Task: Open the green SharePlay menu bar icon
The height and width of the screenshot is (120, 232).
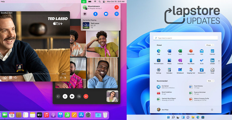Action: [x=84, y=1]
